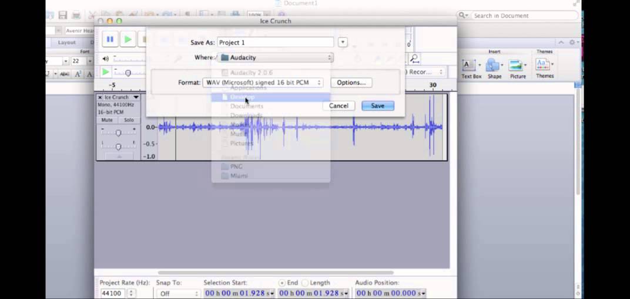This screenshot has width=630, height=299.
Task: Open End time format dropdown arrow
Action: click(x=346, y=294)
